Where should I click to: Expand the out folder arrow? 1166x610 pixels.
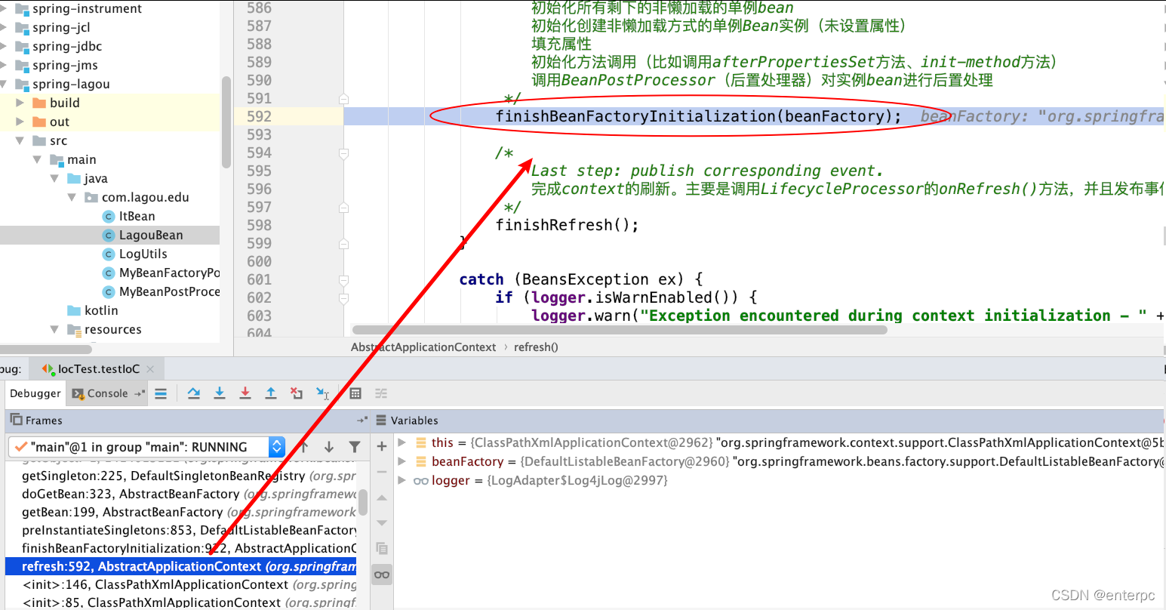[x=20, y=122]
